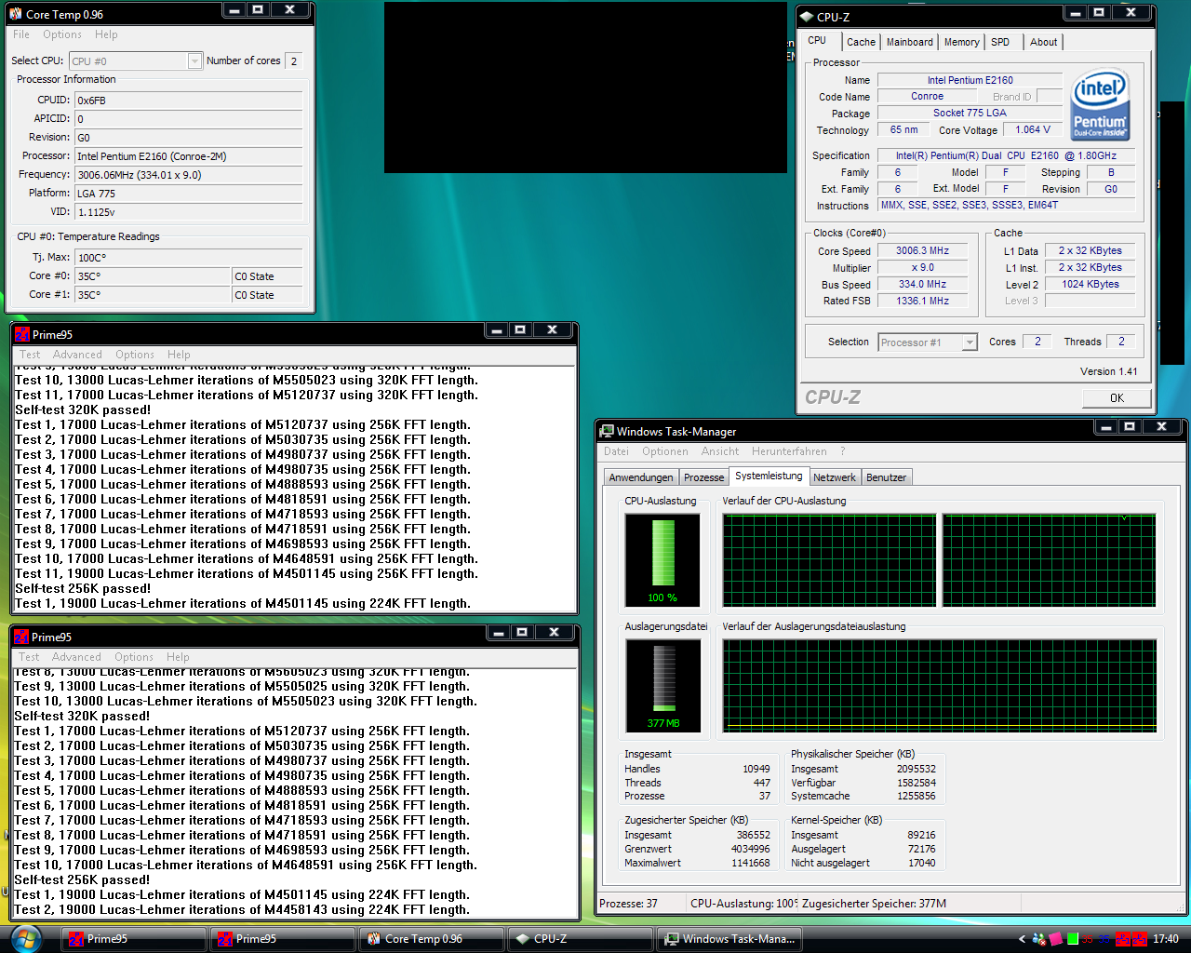Activate Core Temp 0.96 from taskbar
This screenshot has height=953, width=1191.
tap(431, 939)
